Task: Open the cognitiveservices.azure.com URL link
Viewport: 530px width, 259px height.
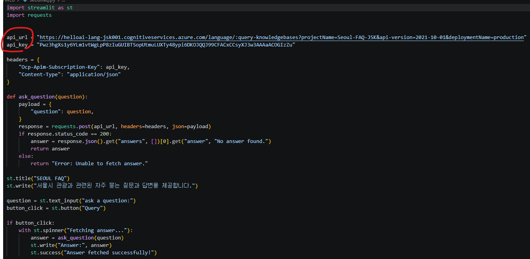Action: pos(282,38)
